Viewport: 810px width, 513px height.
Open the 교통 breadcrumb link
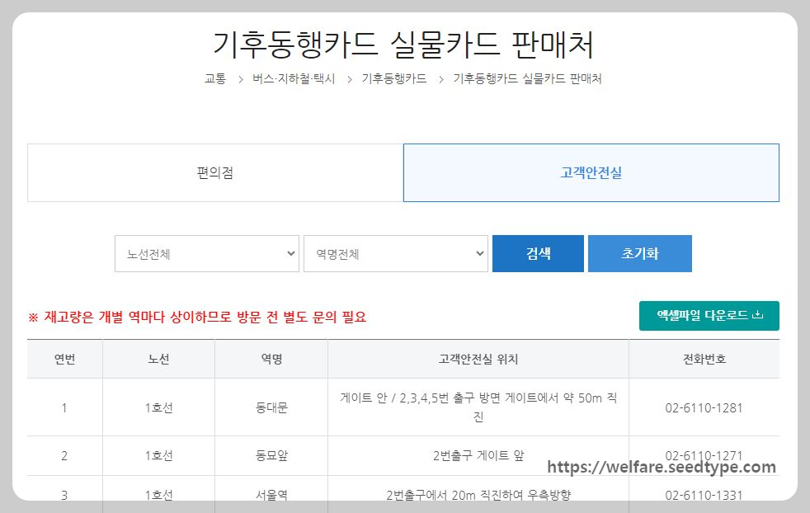pos(214,79)
